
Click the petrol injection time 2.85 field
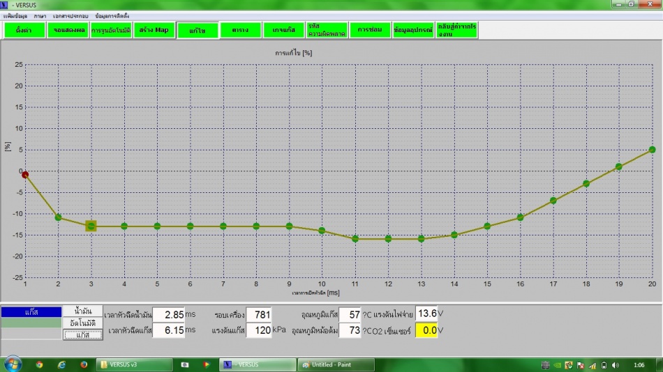pyautogui.click(x=169, y=315)
